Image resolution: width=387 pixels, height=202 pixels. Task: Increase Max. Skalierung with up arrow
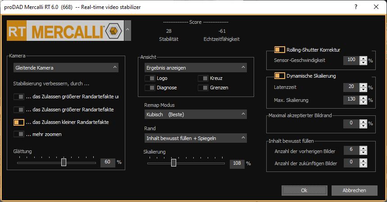click(363, 98)
